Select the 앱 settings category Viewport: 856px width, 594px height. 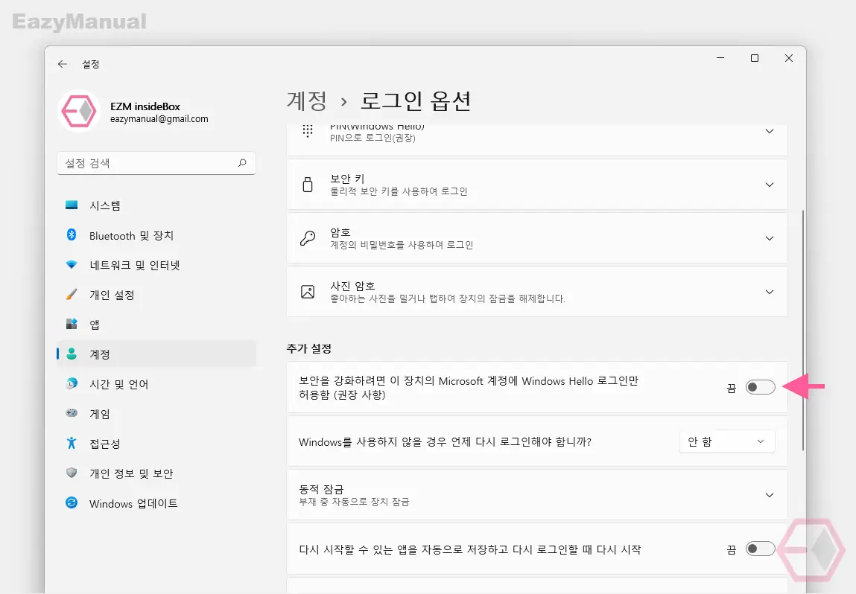156,324
